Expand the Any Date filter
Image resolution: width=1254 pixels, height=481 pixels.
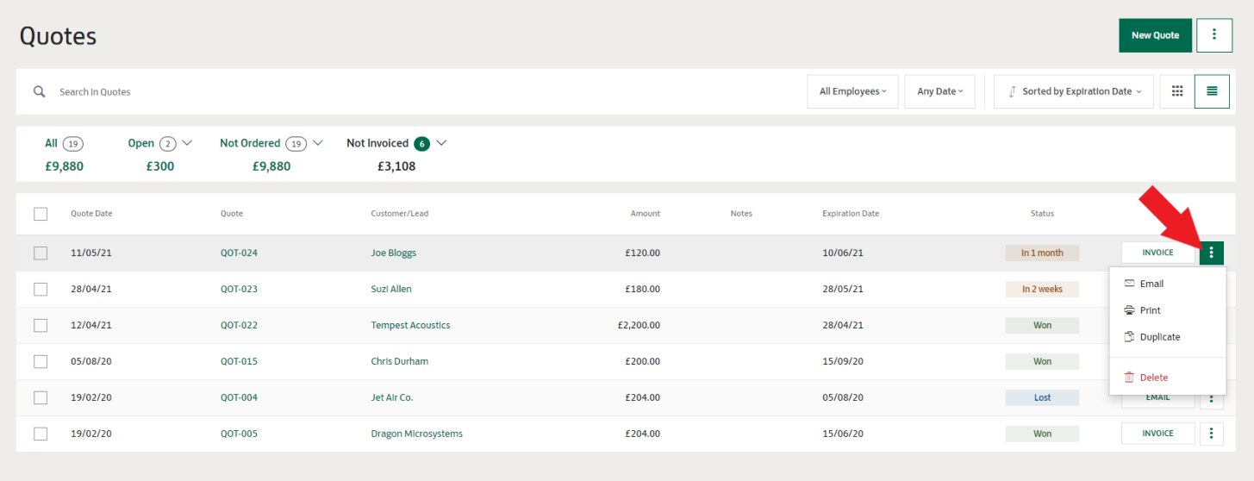pos(939,91)
